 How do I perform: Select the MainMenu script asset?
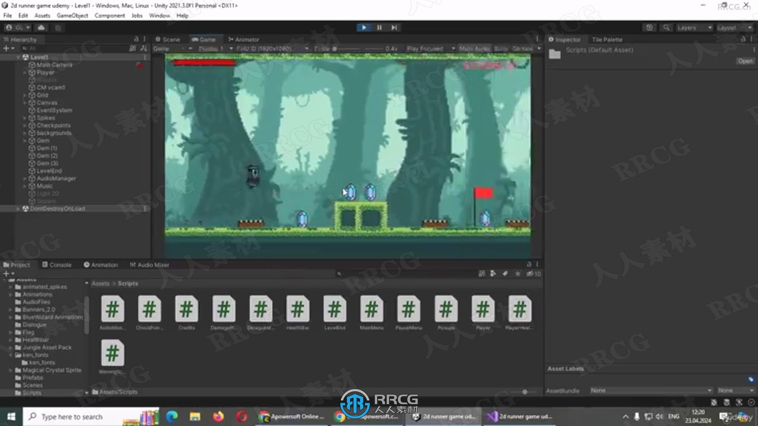(372, 312)
